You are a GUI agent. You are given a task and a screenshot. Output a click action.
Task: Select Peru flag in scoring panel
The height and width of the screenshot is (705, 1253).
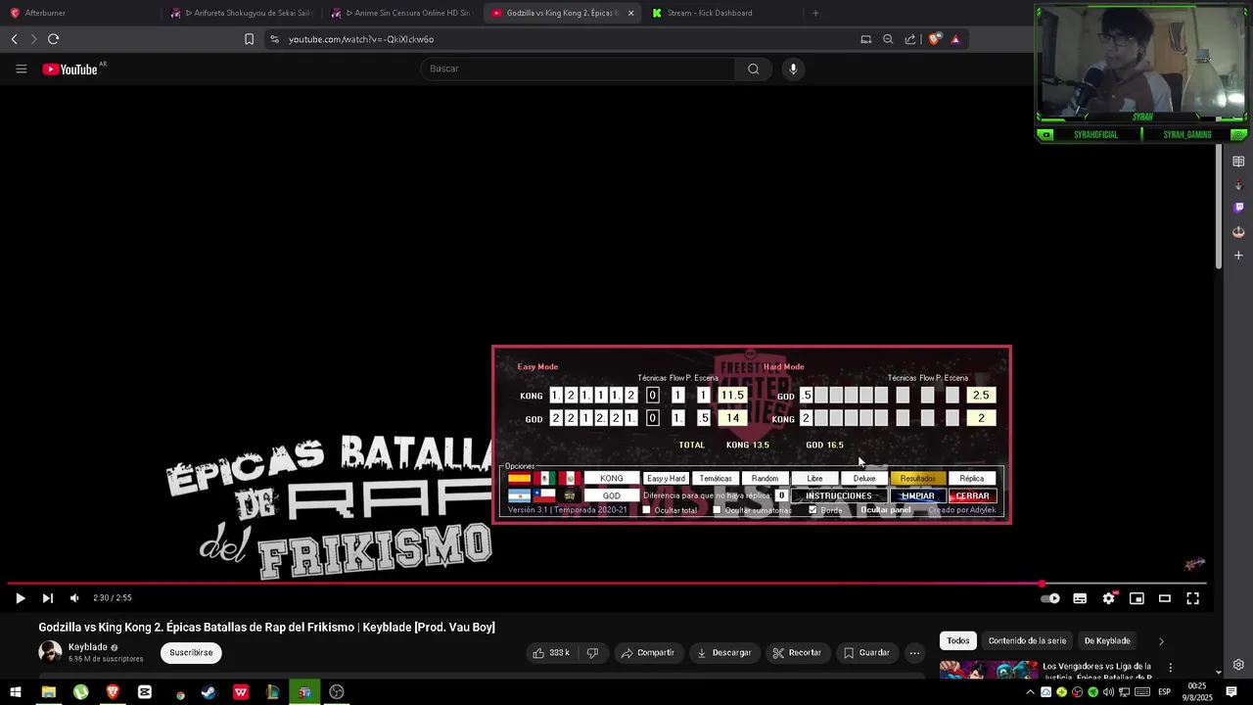coord(570,479)
